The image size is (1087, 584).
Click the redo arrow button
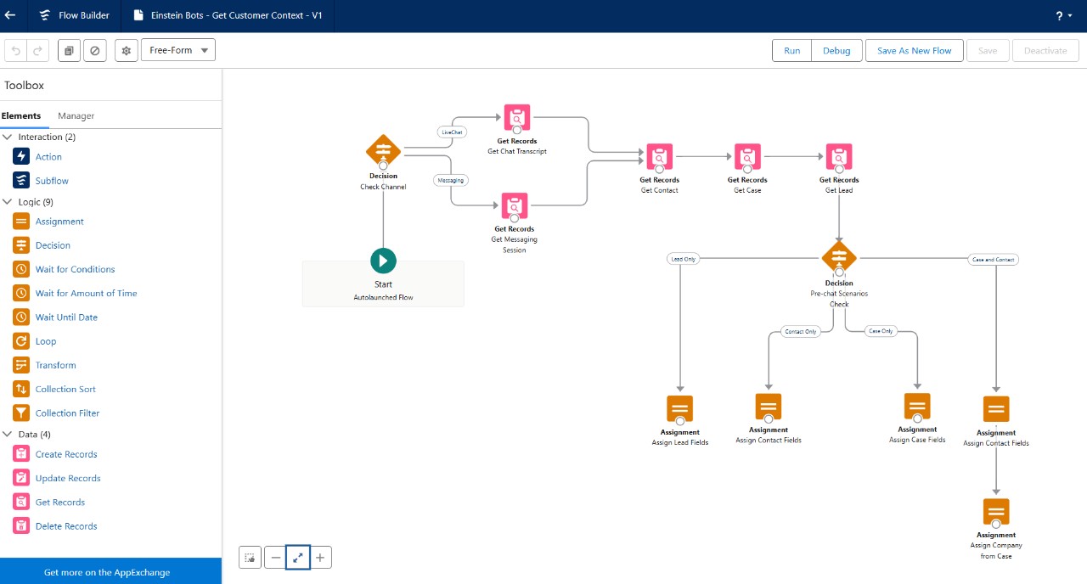(x=37, y=51)
